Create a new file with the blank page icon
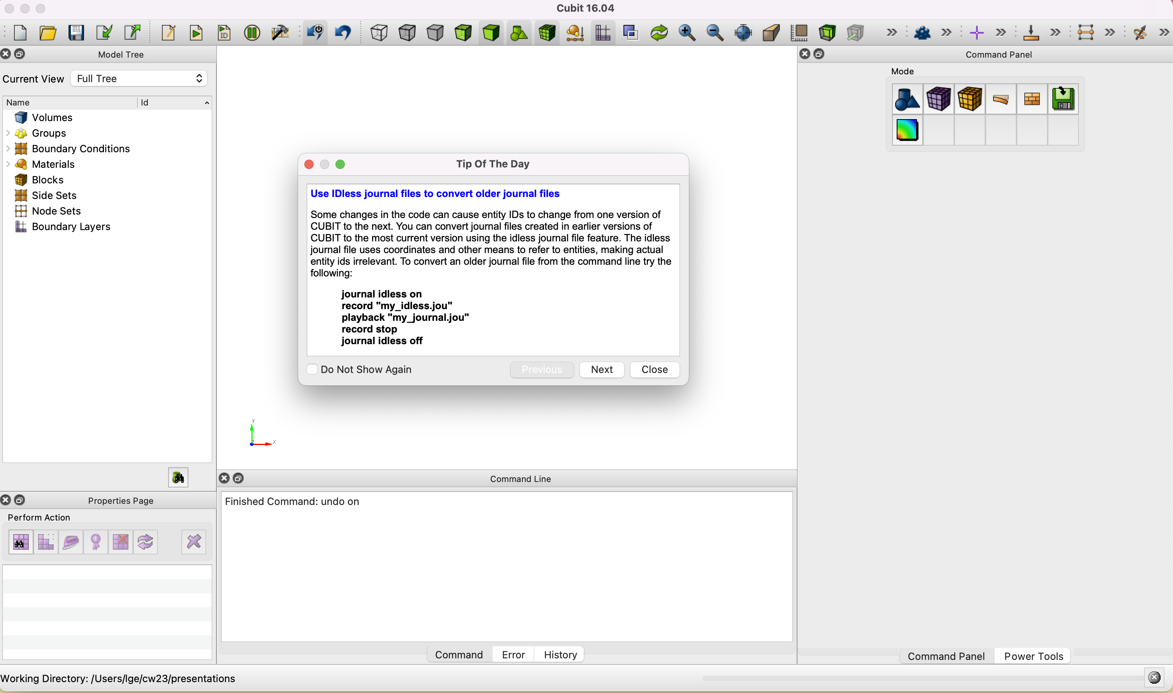Image resolution: width=1173 pixels, height=693 pixels. point(20,33)
